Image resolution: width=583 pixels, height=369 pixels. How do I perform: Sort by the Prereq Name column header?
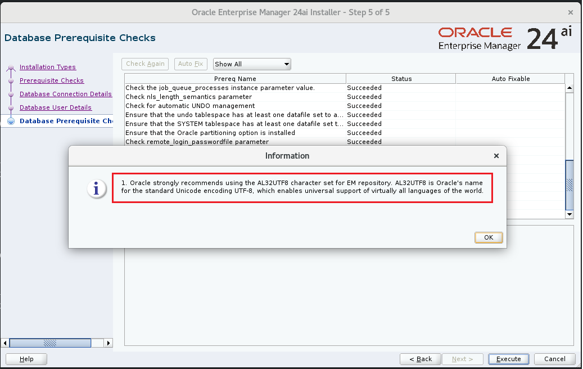[235, 79]
